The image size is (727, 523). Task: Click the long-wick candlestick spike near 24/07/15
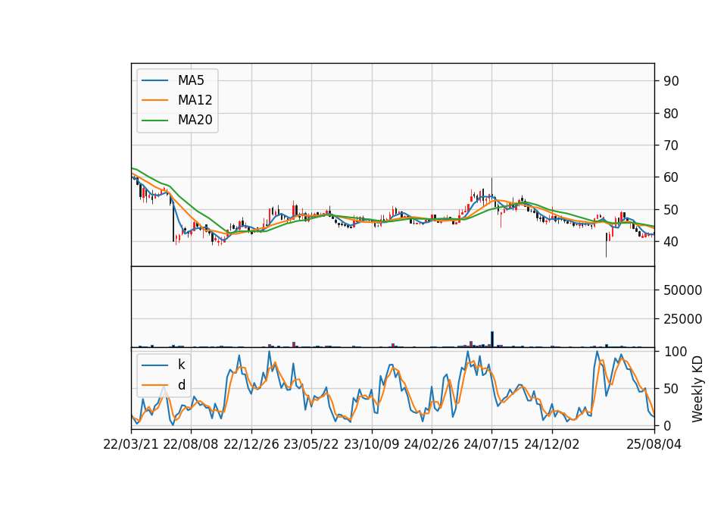492,188
